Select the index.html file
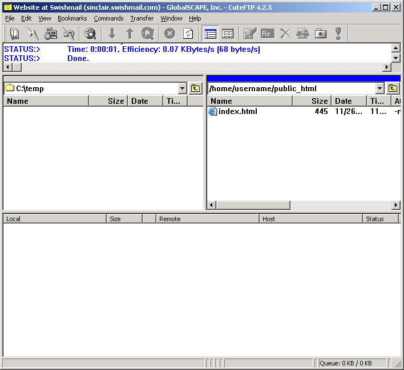This screenshot has height=370, width=404. 237,111
